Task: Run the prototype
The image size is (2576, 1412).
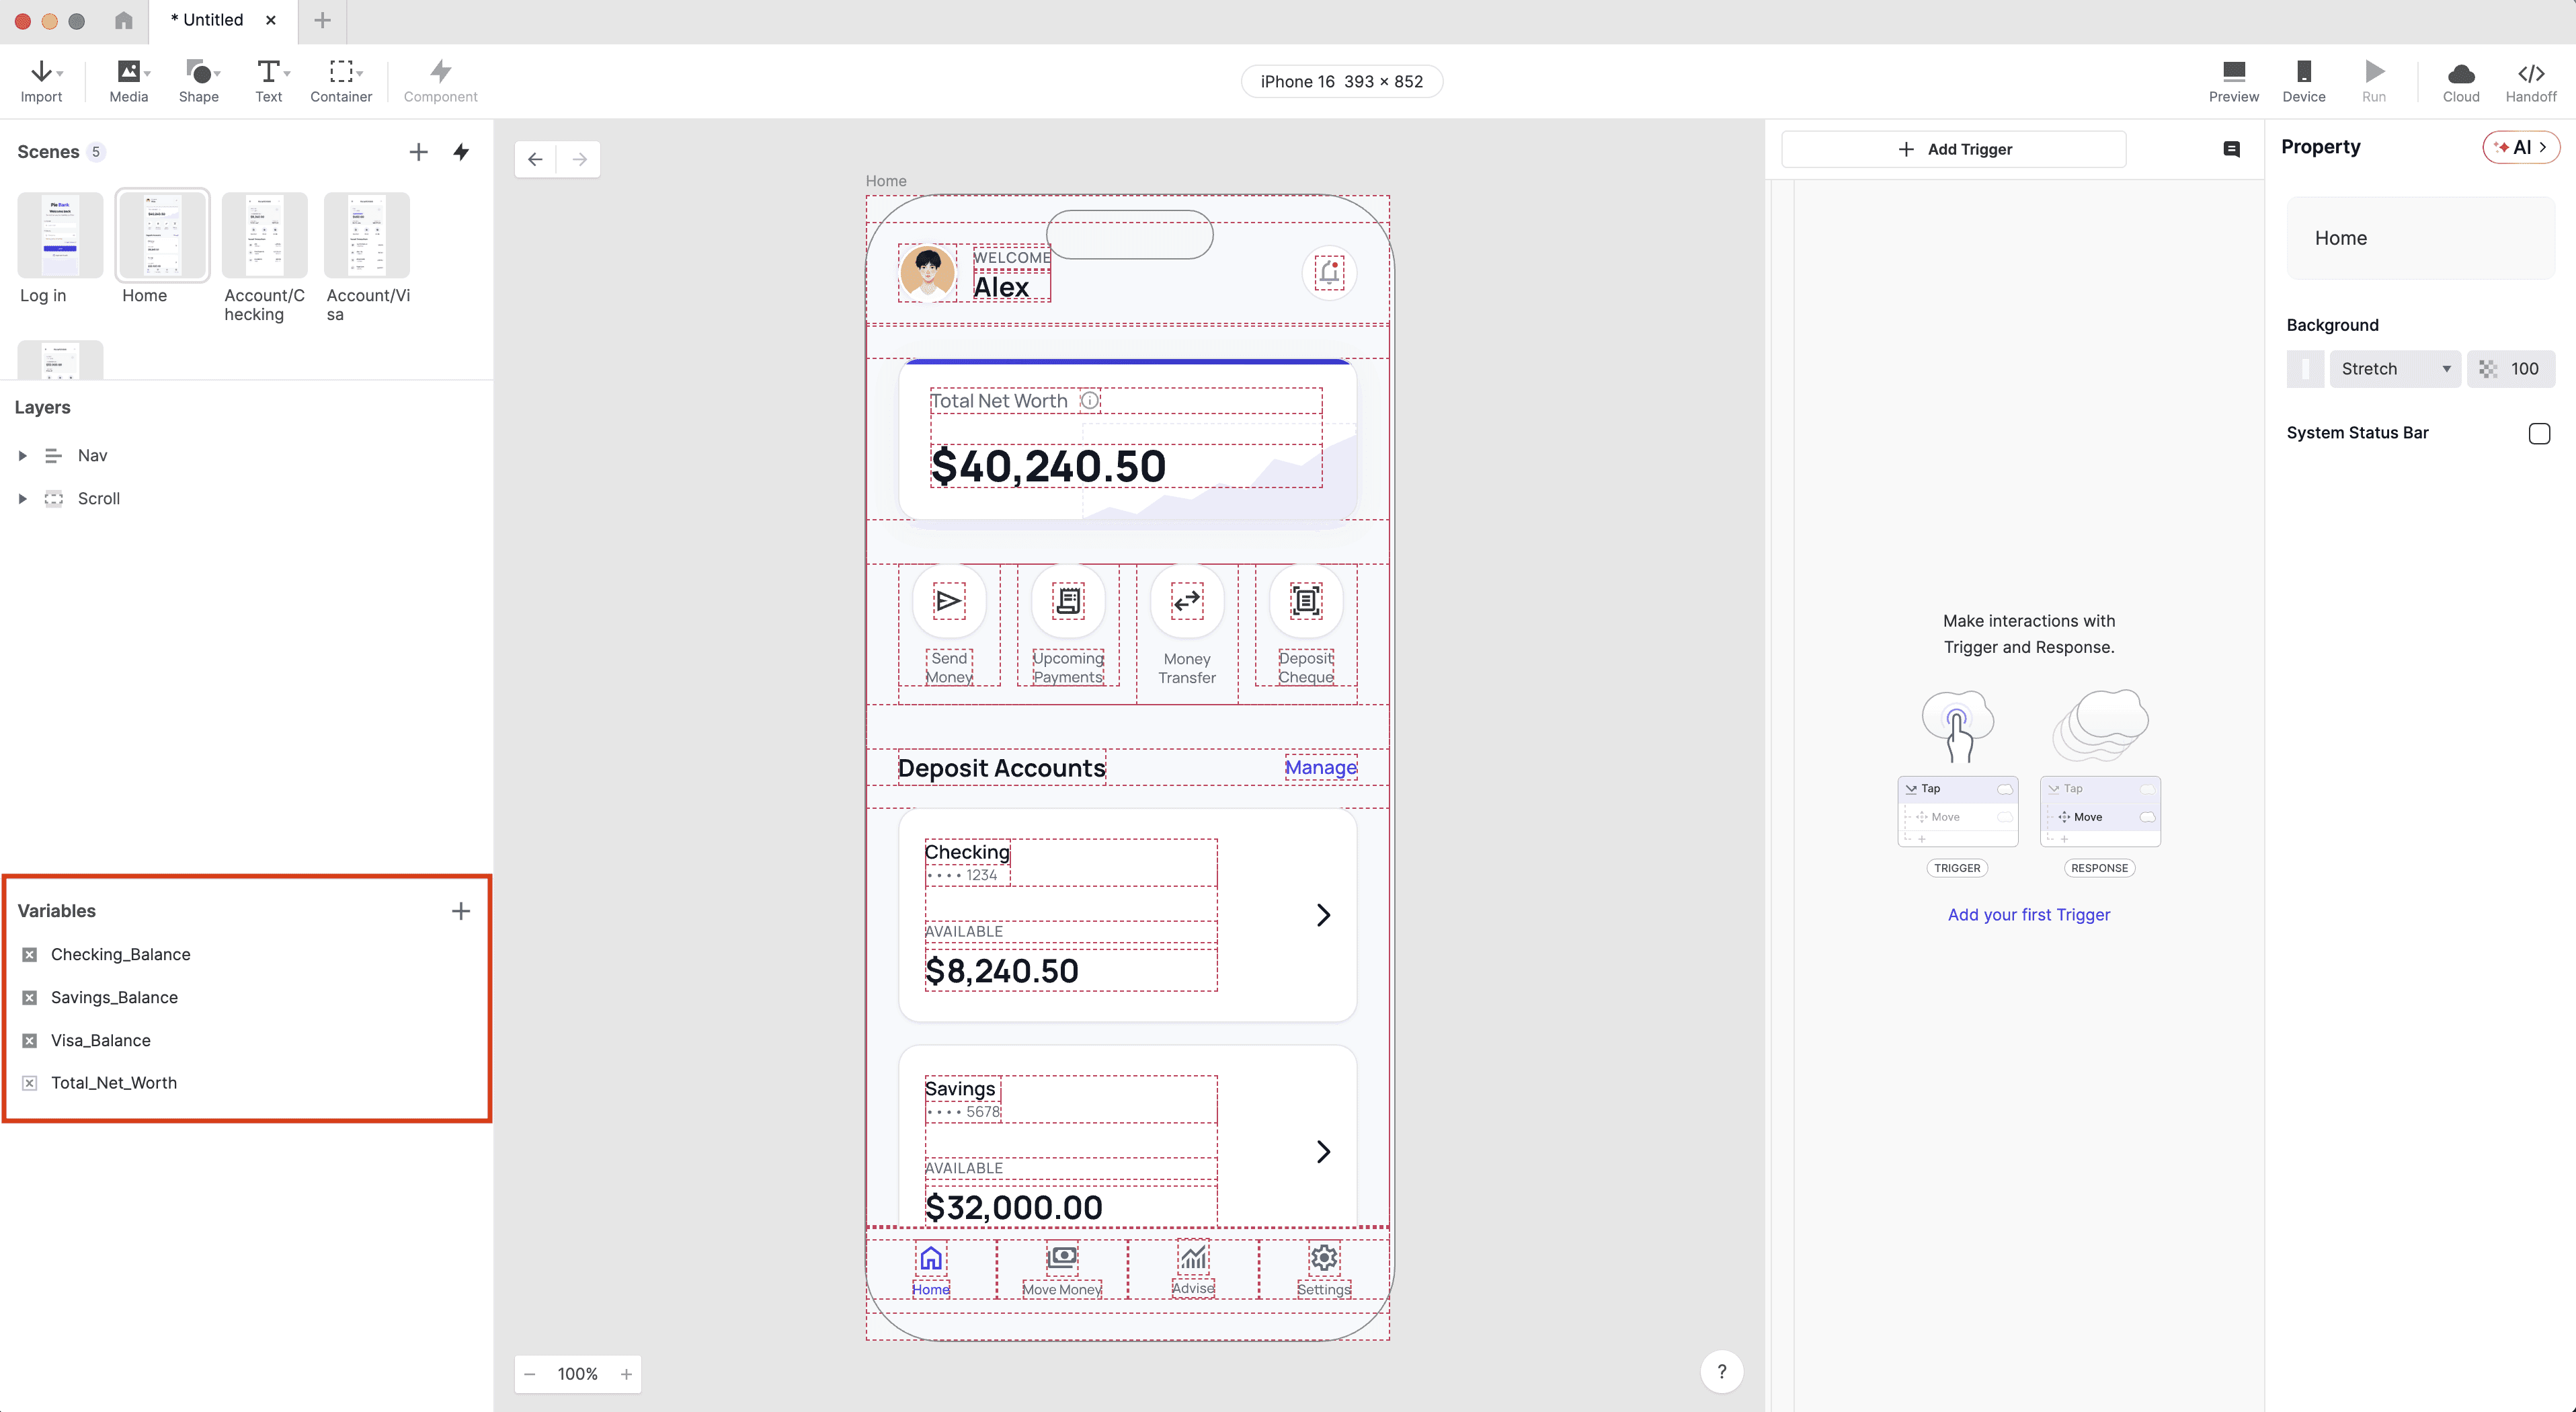Action: 2373,81
